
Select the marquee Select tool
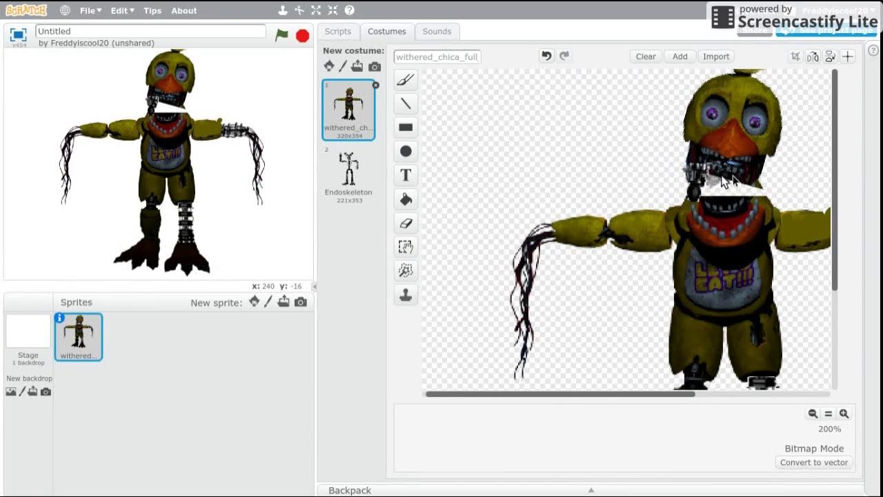click(406, 247)
